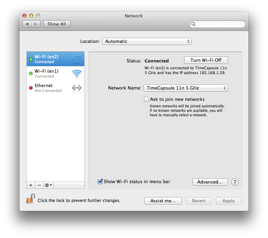The image size is (268, 238).
Task: Go back with the left arrow button
Action: 27,24
